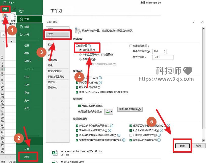Open 发布 in backstage menu

pyautogui.click(x=27, y=101)
